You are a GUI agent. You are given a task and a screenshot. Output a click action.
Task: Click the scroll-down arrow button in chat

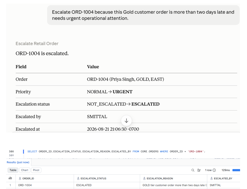[x=126, y=121]
